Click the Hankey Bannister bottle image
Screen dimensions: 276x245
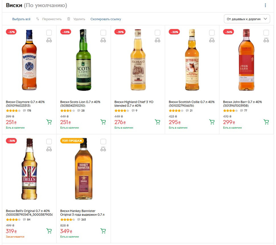(84, 169)
